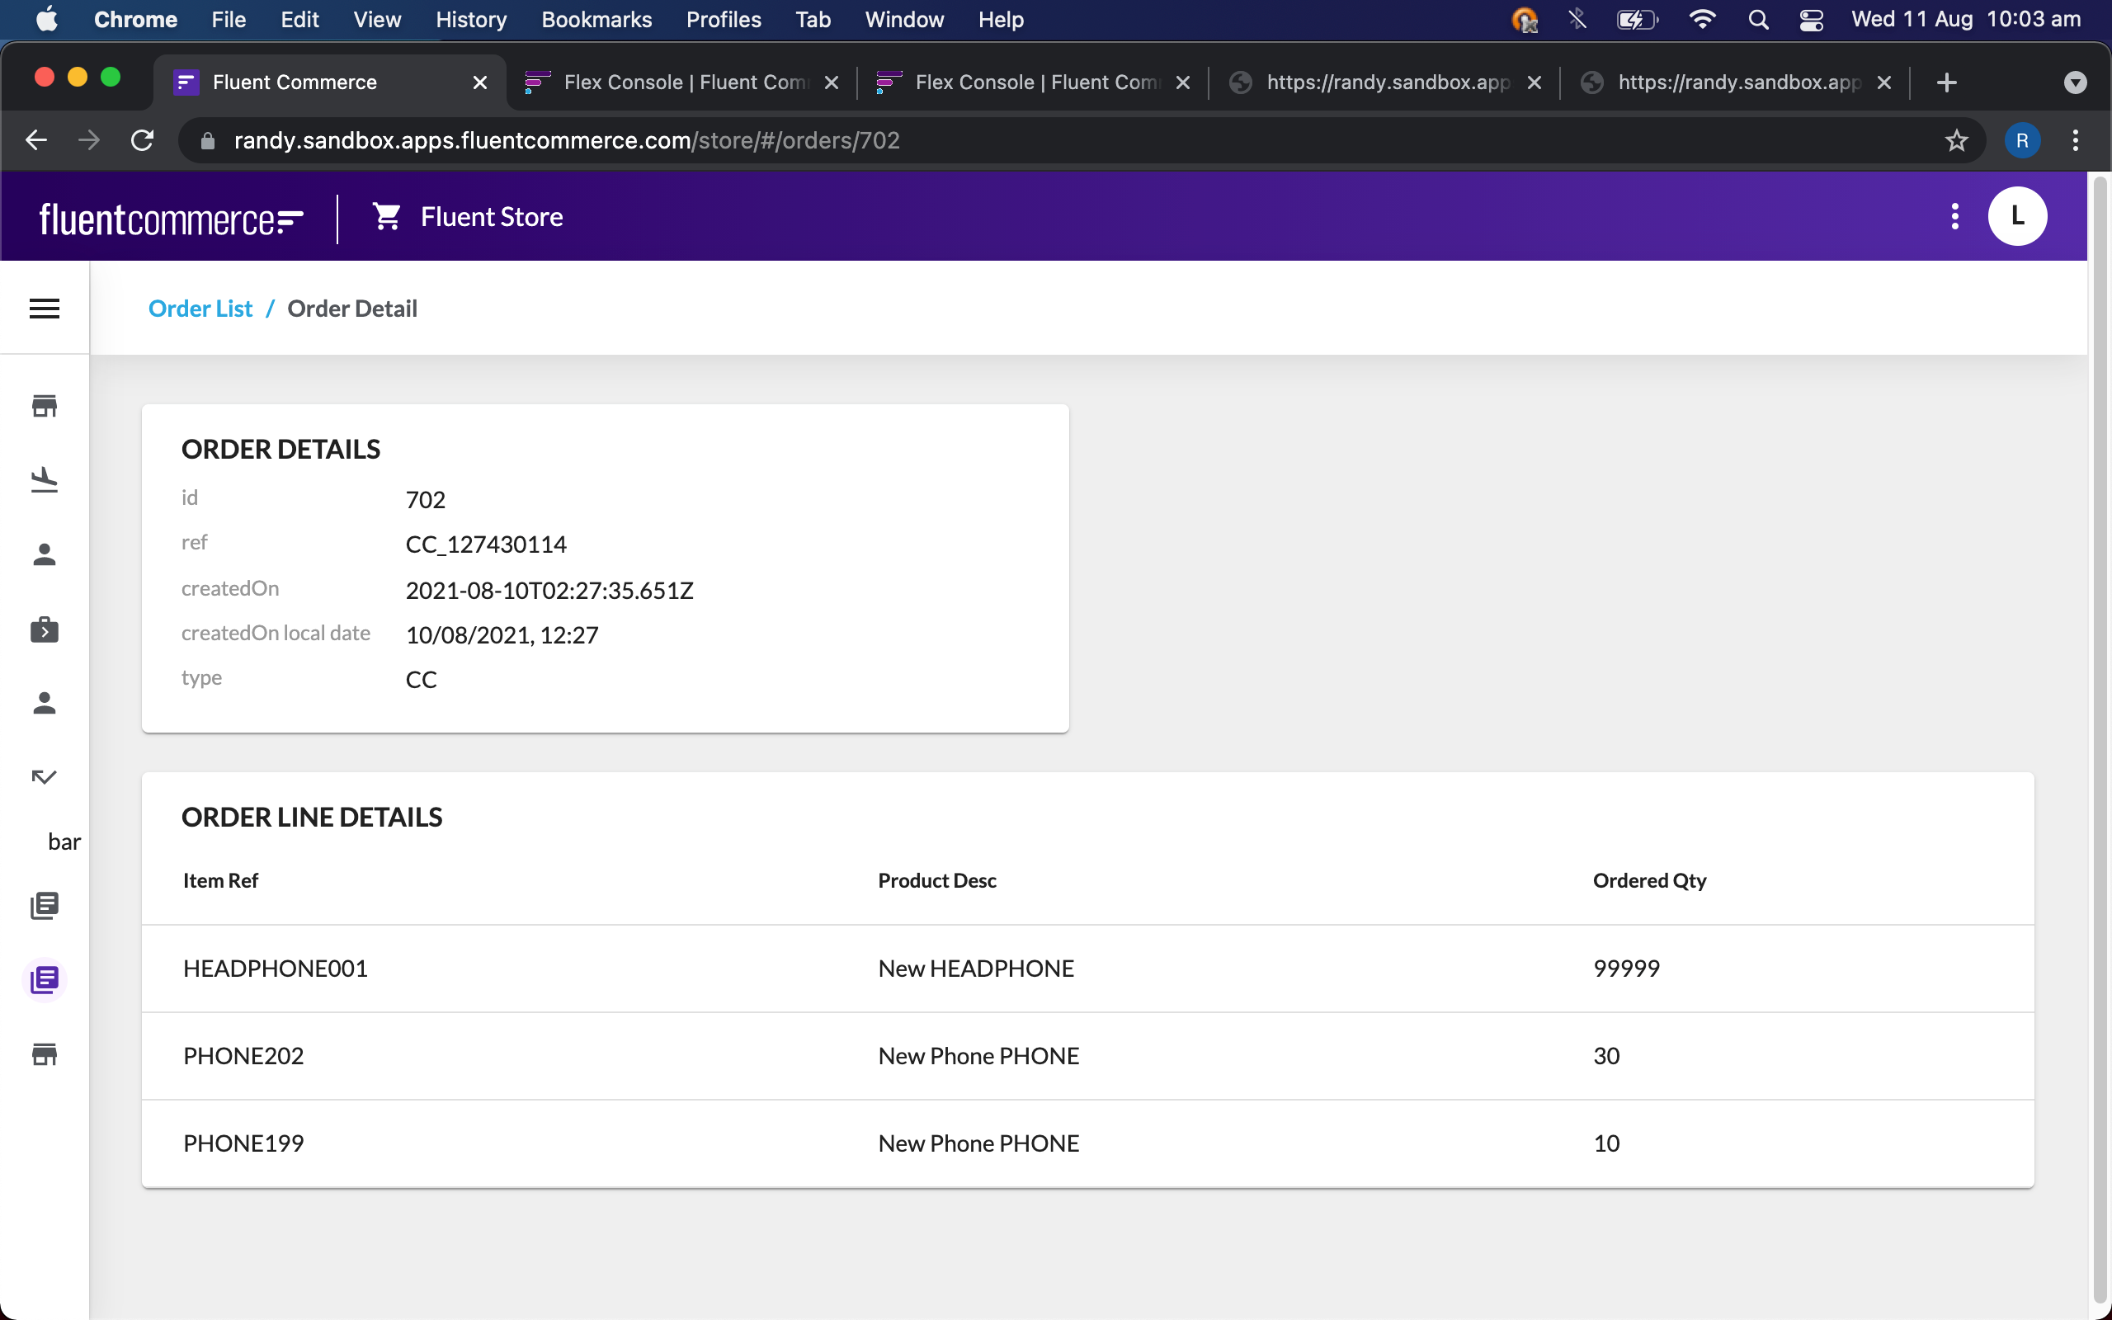Viewport: 2112px width, 1320px height.
Task: Click the briefcase icon in sidebar
Action: [45, 629]
